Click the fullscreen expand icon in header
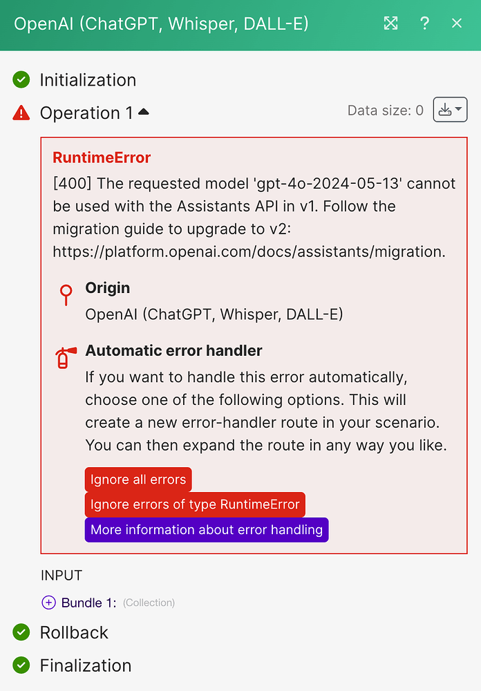The image size is (481, 691). (x=390, y=23)
